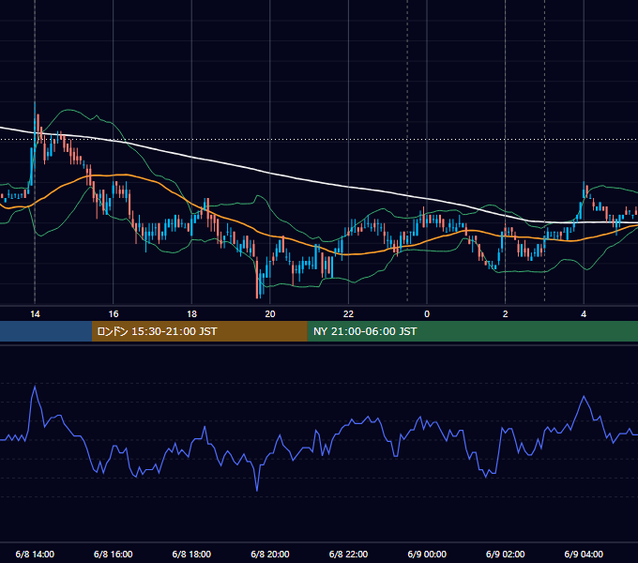The image size is (638, 563).
Task: Click the 6/8 20:00 date label
Action: pos(270,555)
